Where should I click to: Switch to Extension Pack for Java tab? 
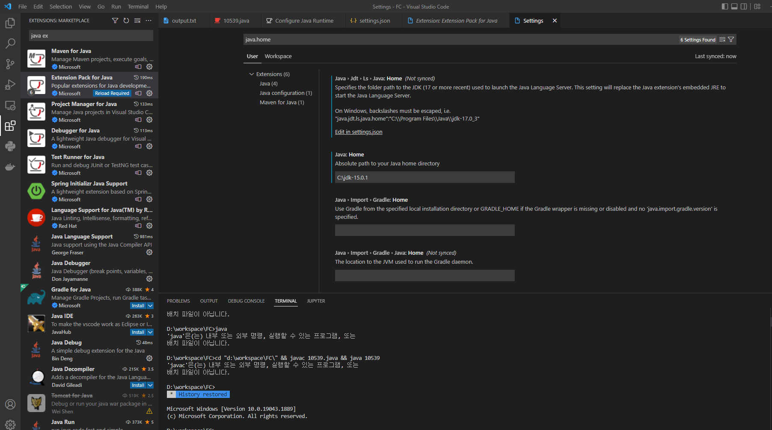(456, 21)
